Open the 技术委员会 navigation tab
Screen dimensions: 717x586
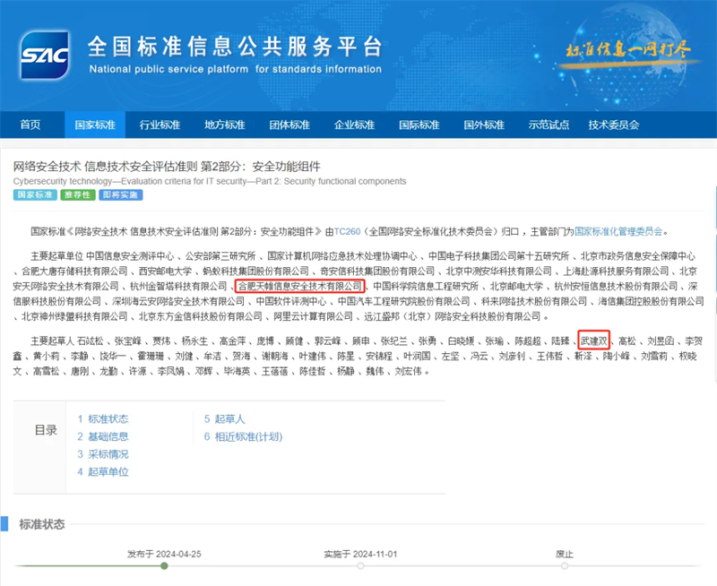[x=613, y=125]
